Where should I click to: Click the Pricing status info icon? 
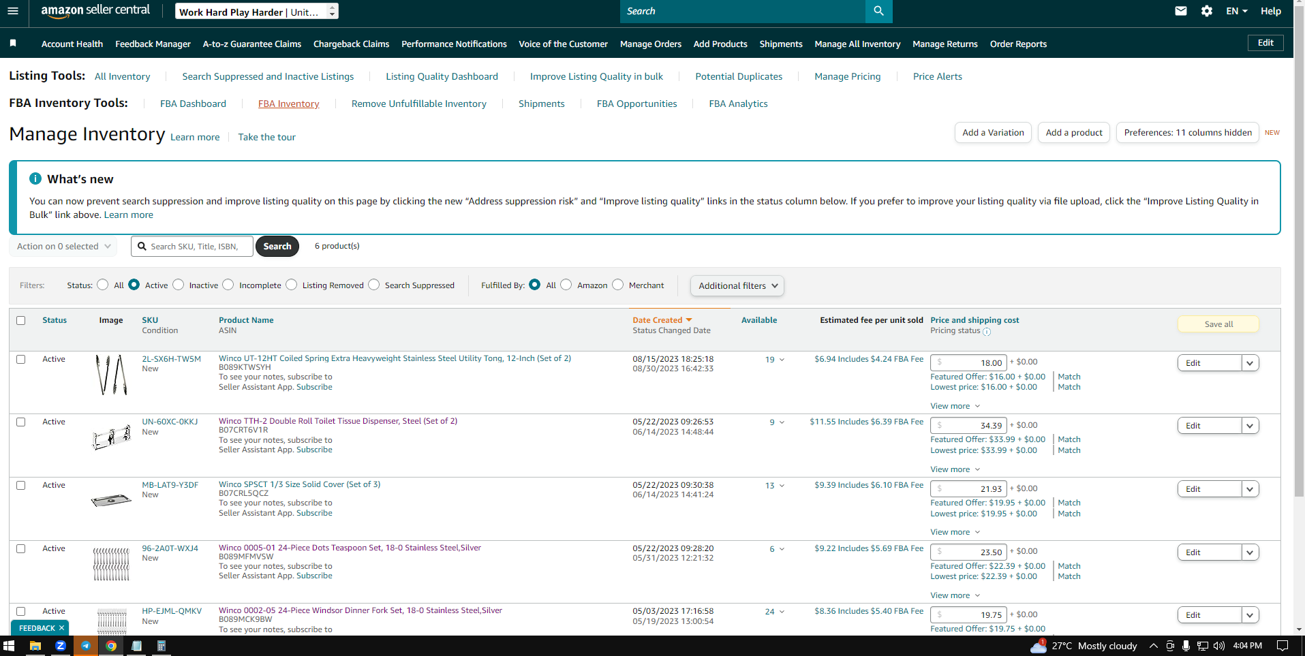(x=987, y=332)
